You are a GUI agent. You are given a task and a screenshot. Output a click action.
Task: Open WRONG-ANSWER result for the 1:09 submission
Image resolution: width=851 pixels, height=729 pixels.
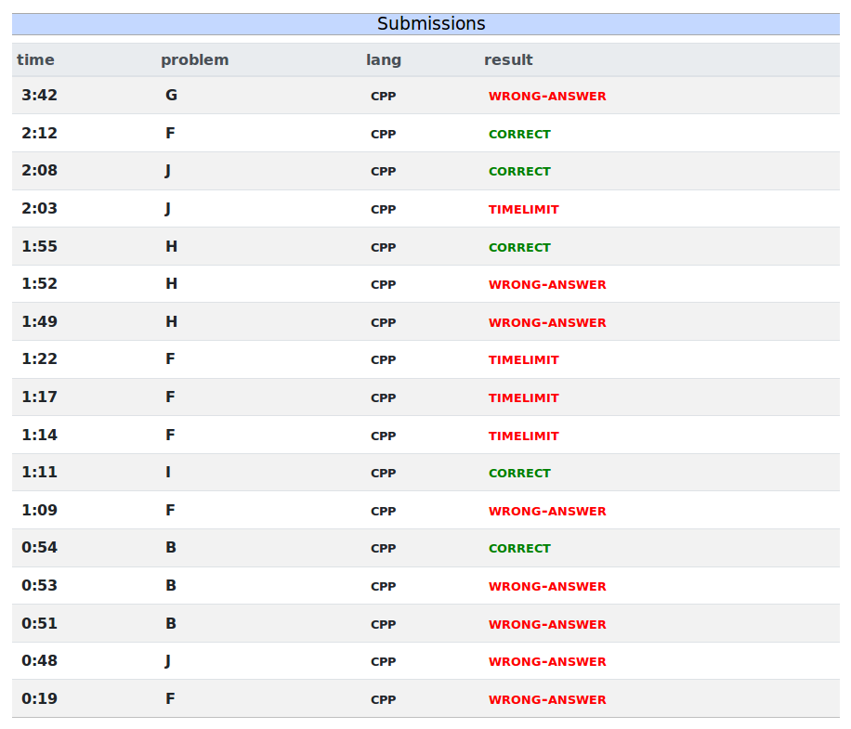pyautogui.click(x=546, y=511)
